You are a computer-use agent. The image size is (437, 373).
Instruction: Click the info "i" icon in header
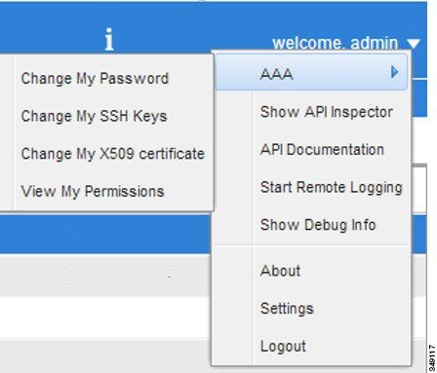tap(109, 39)
